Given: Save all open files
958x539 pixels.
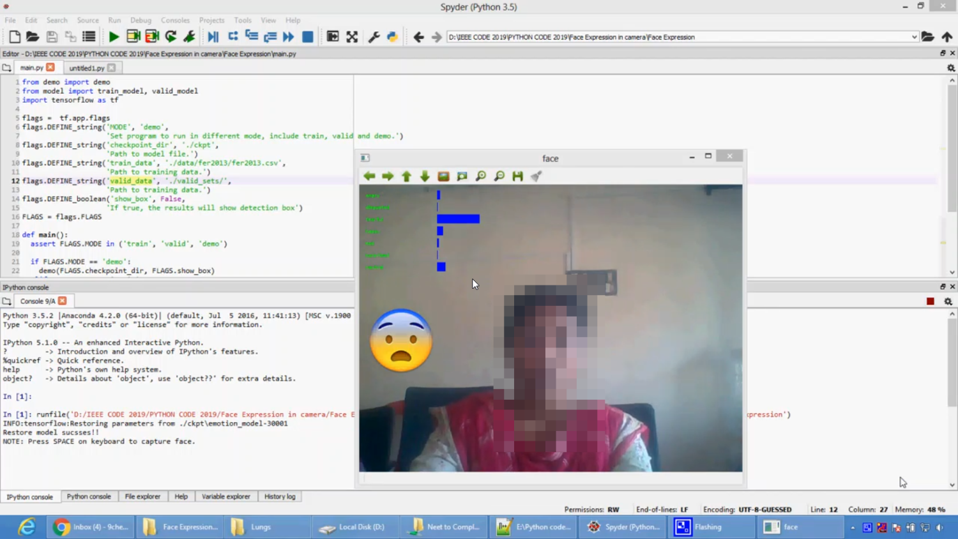Looking at the screenshot, I should (x=70, y=37).
